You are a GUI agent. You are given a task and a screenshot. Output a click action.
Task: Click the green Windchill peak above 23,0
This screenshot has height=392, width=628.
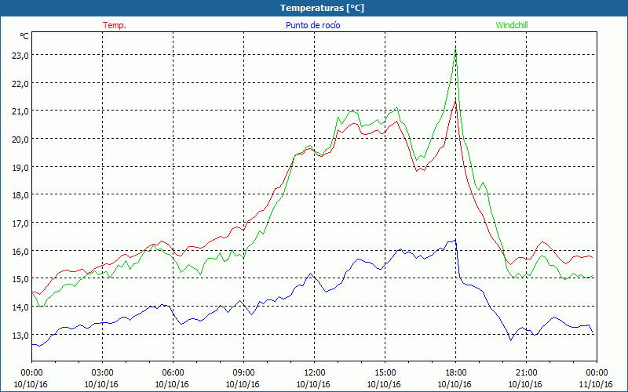tap(456, 49)
